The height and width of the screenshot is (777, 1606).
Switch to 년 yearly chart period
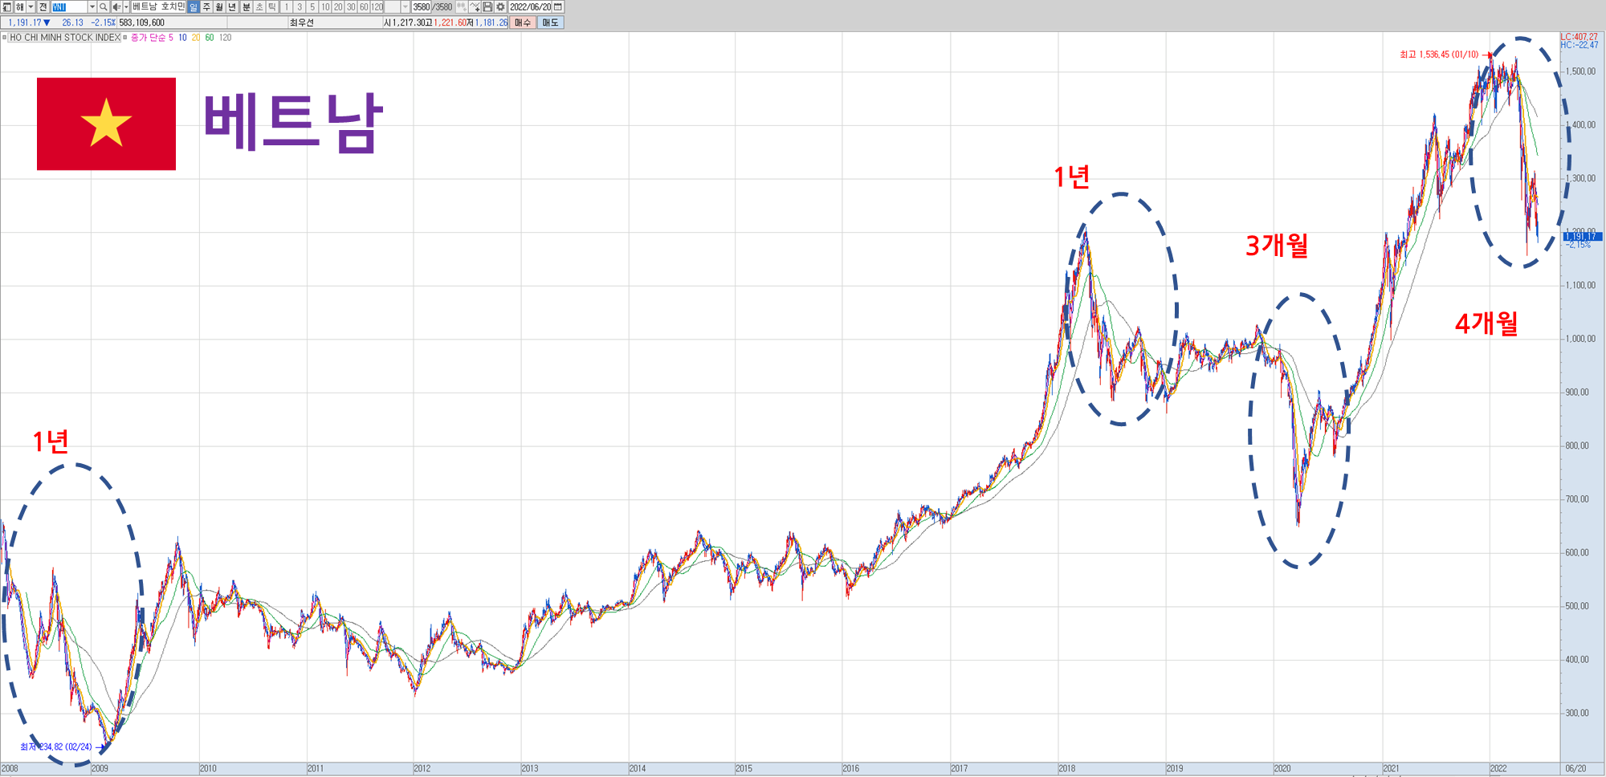click(x=232, y=6)
